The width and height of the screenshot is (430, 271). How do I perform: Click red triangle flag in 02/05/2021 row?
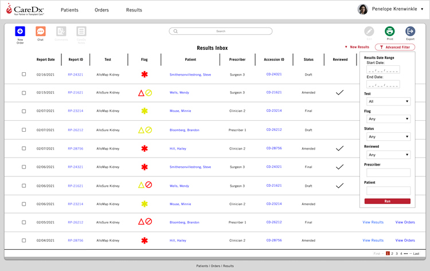pyautogui.click(x=141, y=221)
